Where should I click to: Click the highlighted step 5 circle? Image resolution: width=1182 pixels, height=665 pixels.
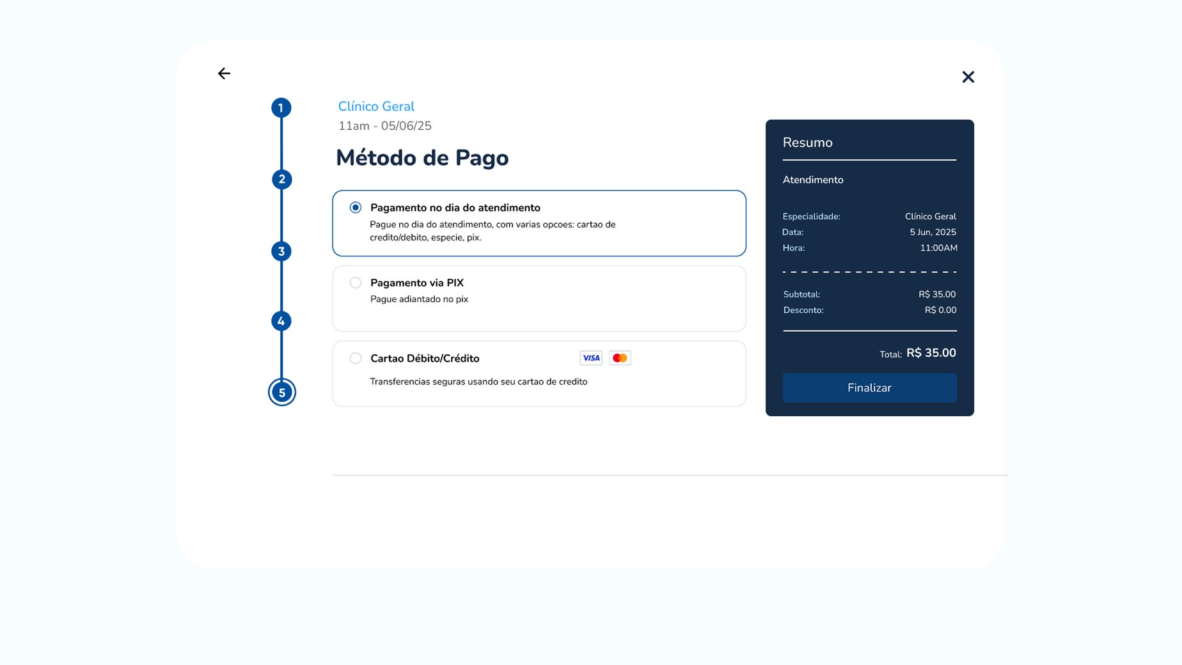point(281,392)
